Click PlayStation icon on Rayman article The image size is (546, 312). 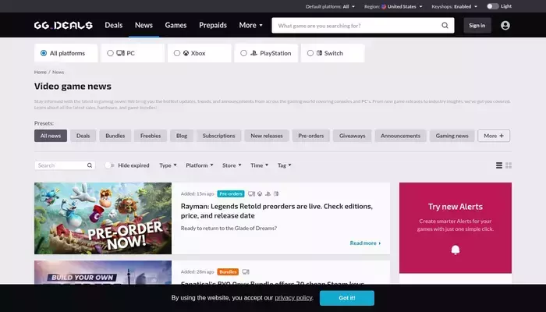268,193
